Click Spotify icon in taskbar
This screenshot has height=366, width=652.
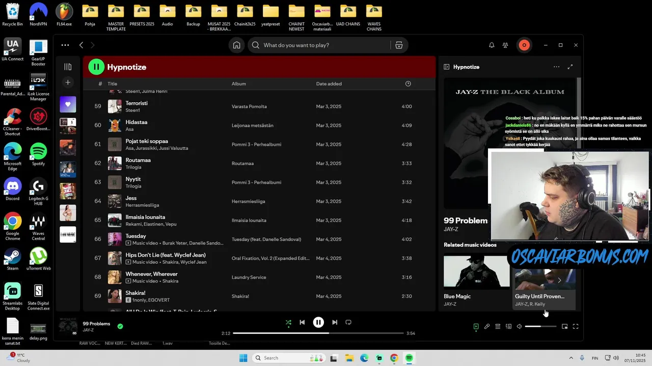(x=409, y=358)
